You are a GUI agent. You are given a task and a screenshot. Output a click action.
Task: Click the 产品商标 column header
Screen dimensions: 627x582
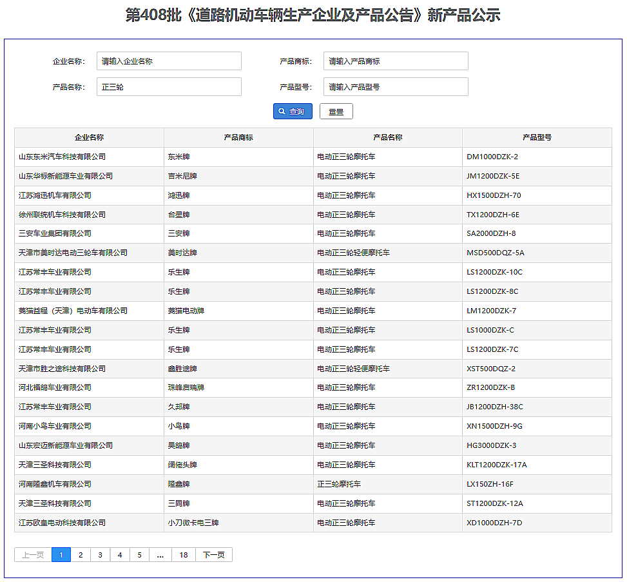tap(238, 137)
